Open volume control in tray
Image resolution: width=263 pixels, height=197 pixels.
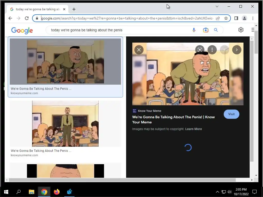230,192
